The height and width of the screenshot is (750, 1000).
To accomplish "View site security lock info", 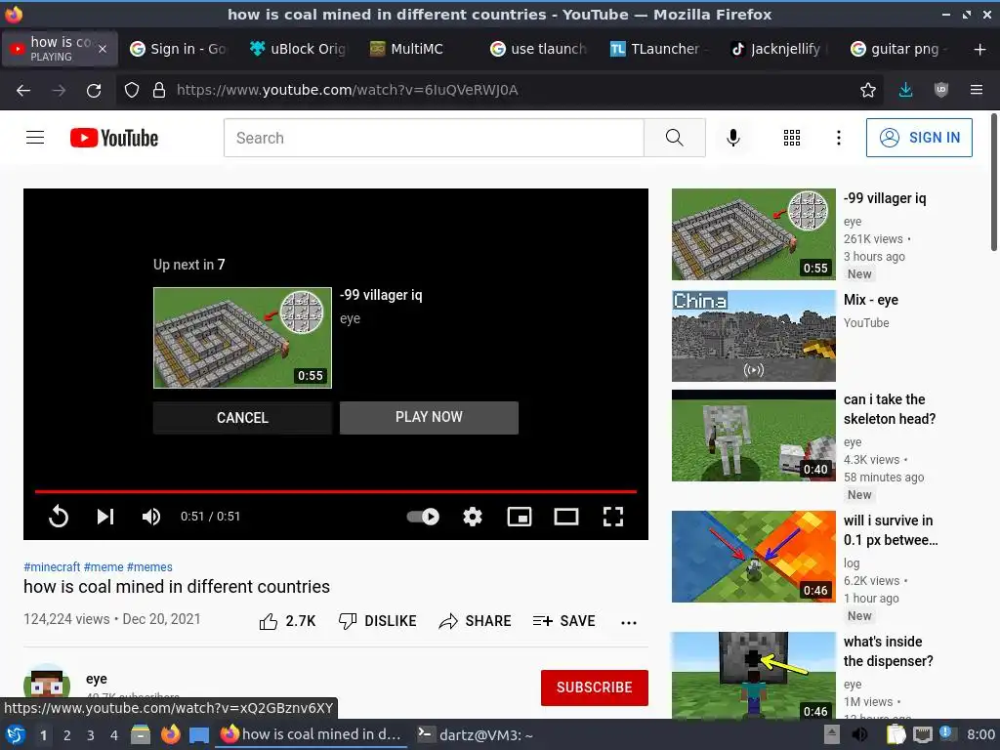I will coord(159,90).
